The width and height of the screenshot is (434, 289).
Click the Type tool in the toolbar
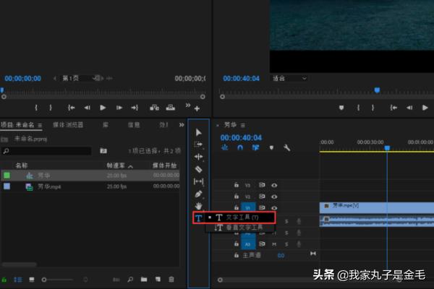click(x=199, y=217)
